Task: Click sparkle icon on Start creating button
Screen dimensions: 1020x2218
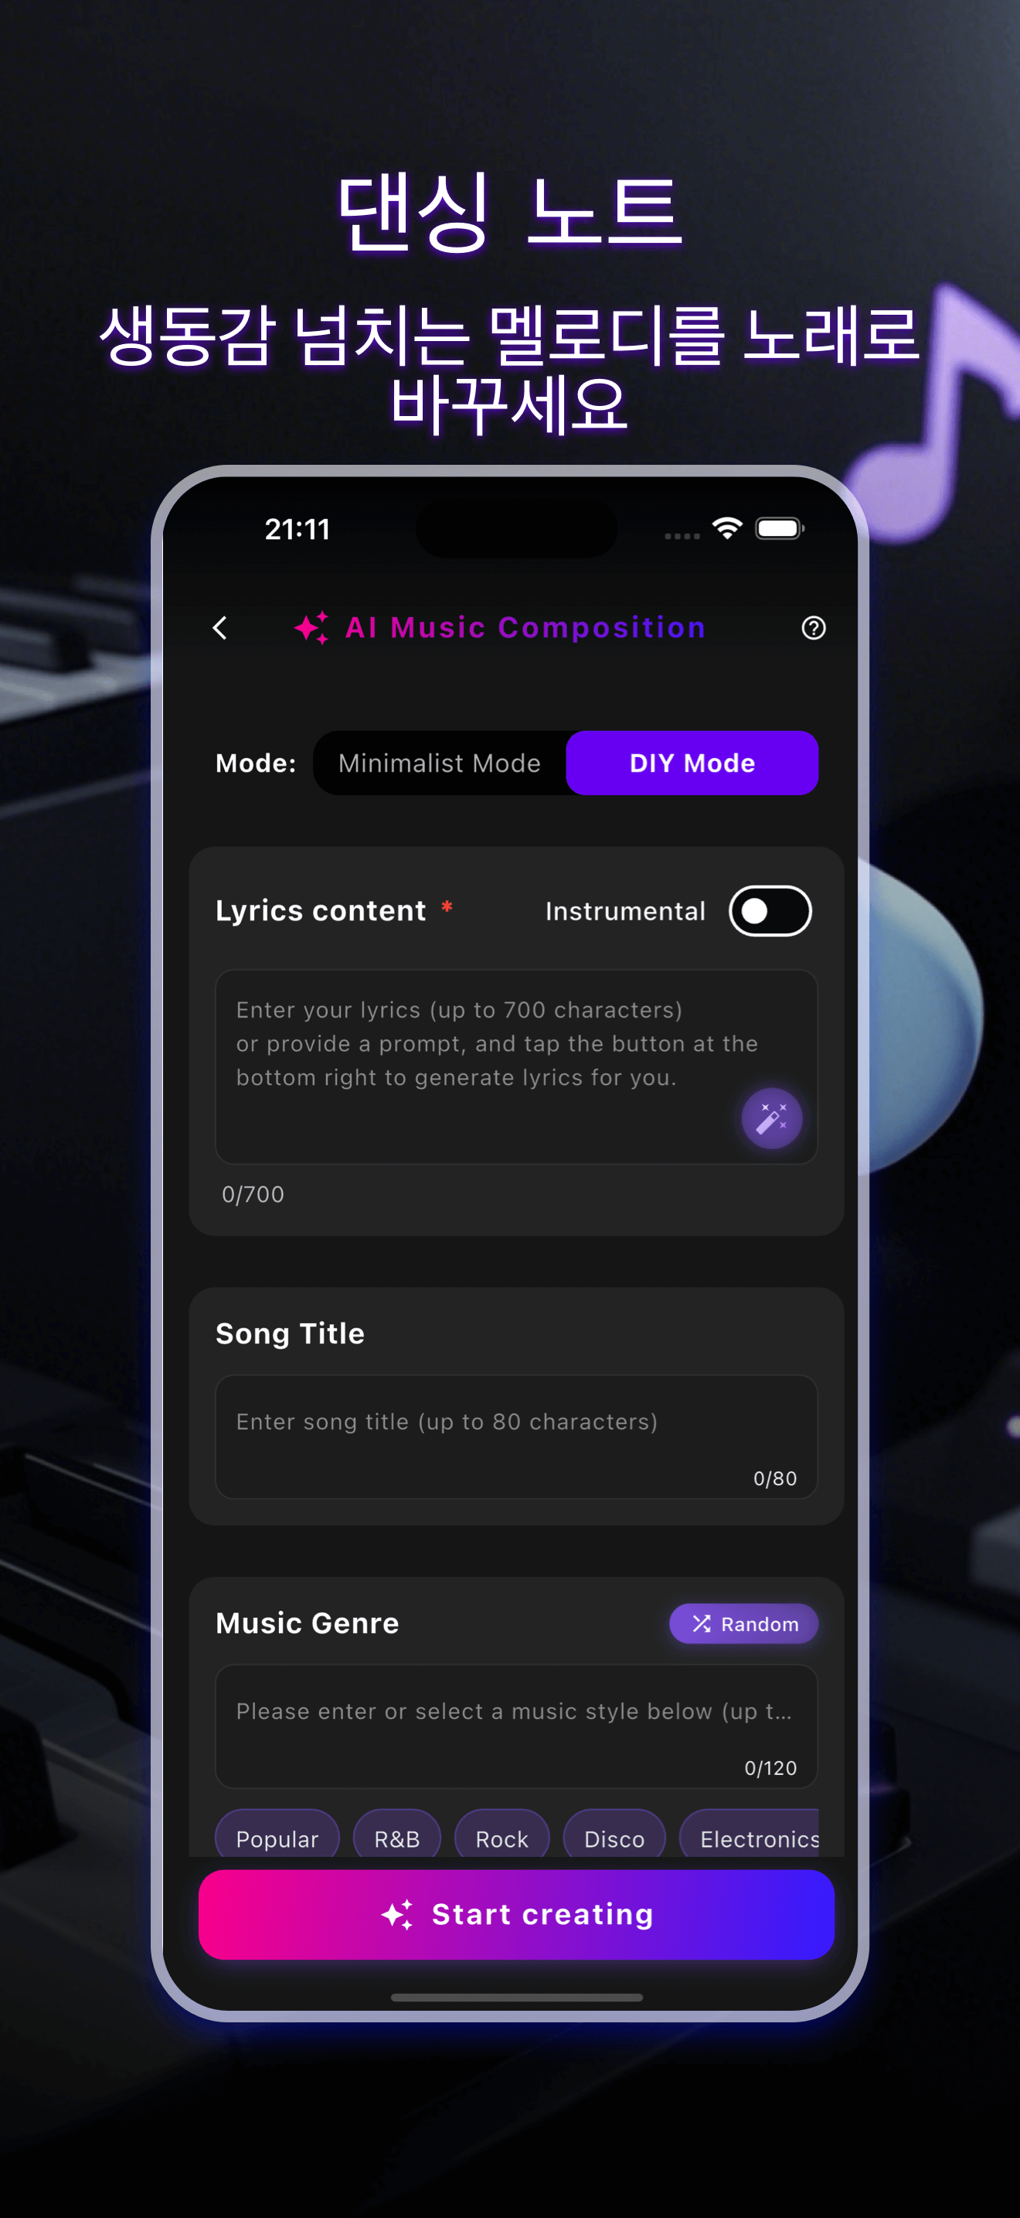Action: 397,1914
